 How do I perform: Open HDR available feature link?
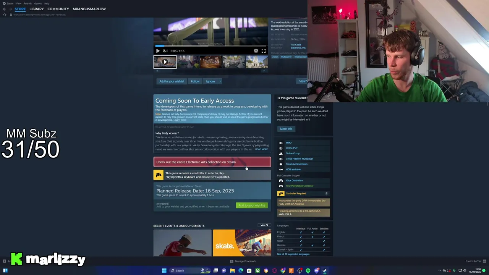pyautogui.click(x=293, y=170)
